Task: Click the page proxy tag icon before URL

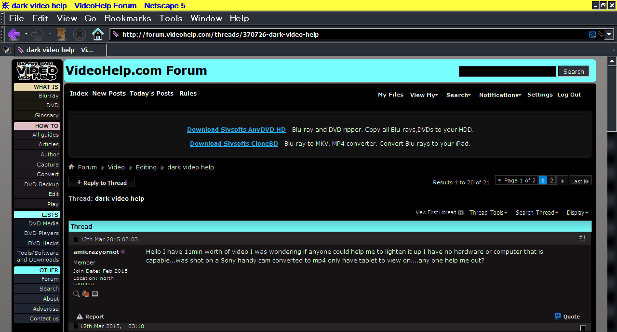Action: pyautogui.click(x=116, y=34)
